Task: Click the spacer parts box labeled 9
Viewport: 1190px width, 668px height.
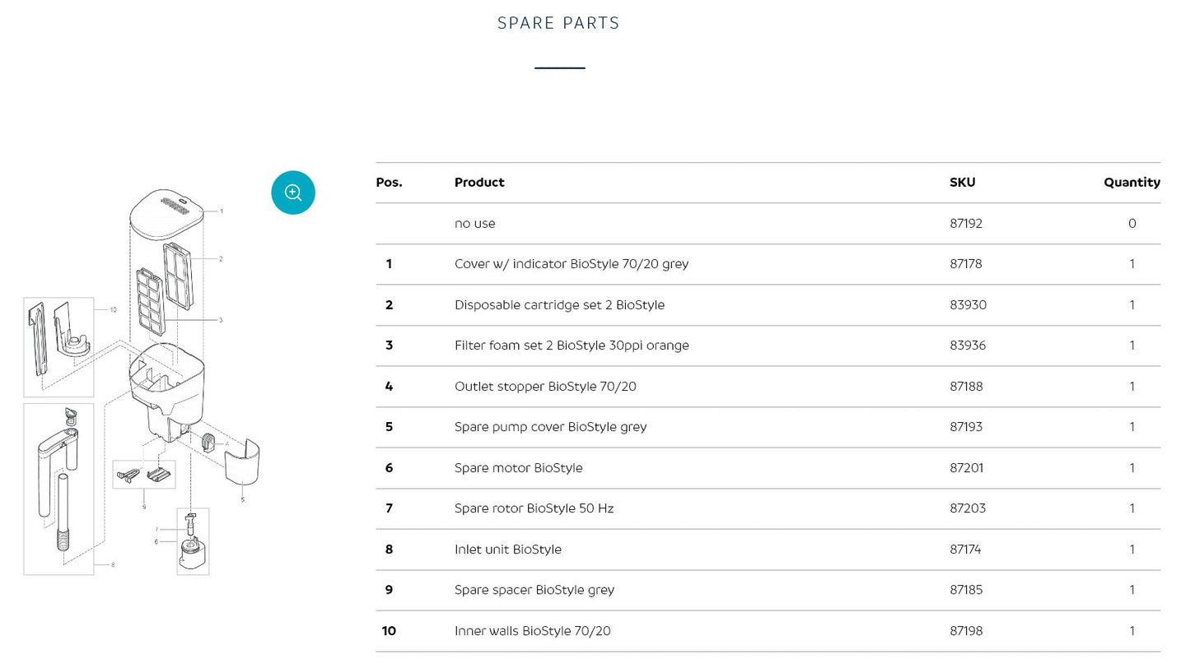Action: click(144, 475)
